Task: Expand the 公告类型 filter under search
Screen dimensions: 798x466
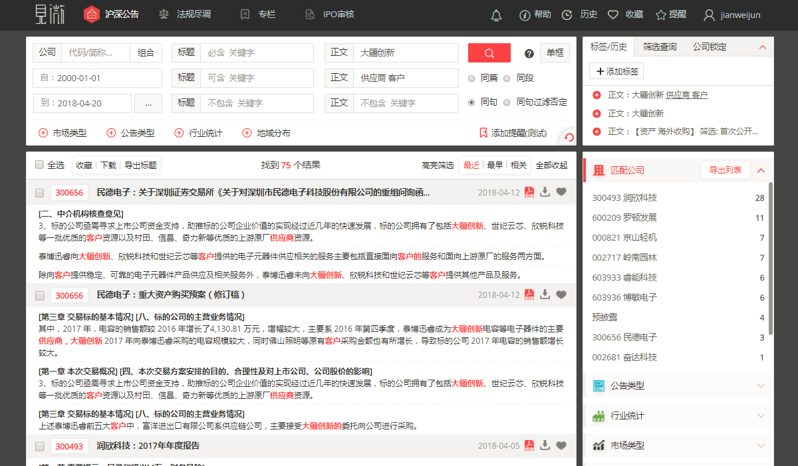Action: coord(130,133)
